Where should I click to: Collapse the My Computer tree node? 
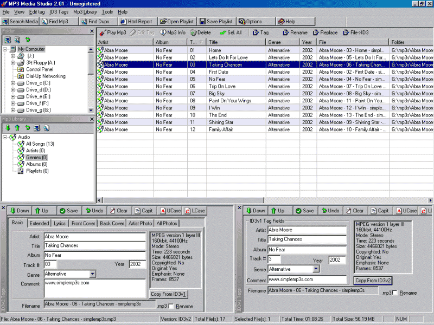[5, 49]
